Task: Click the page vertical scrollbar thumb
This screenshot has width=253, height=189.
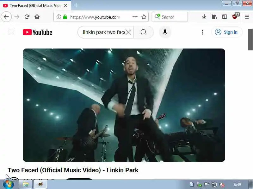Action: coord(250,40)
